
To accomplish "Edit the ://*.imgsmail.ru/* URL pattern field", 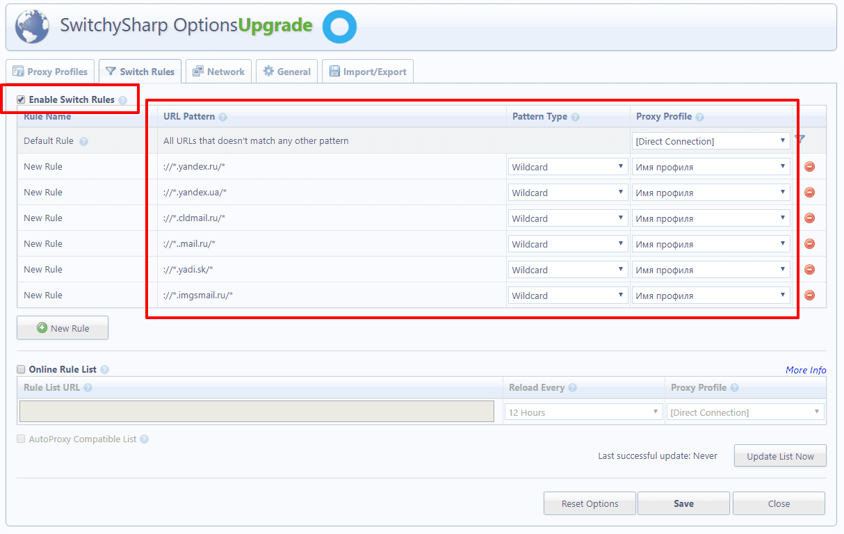I will point(332,296).
